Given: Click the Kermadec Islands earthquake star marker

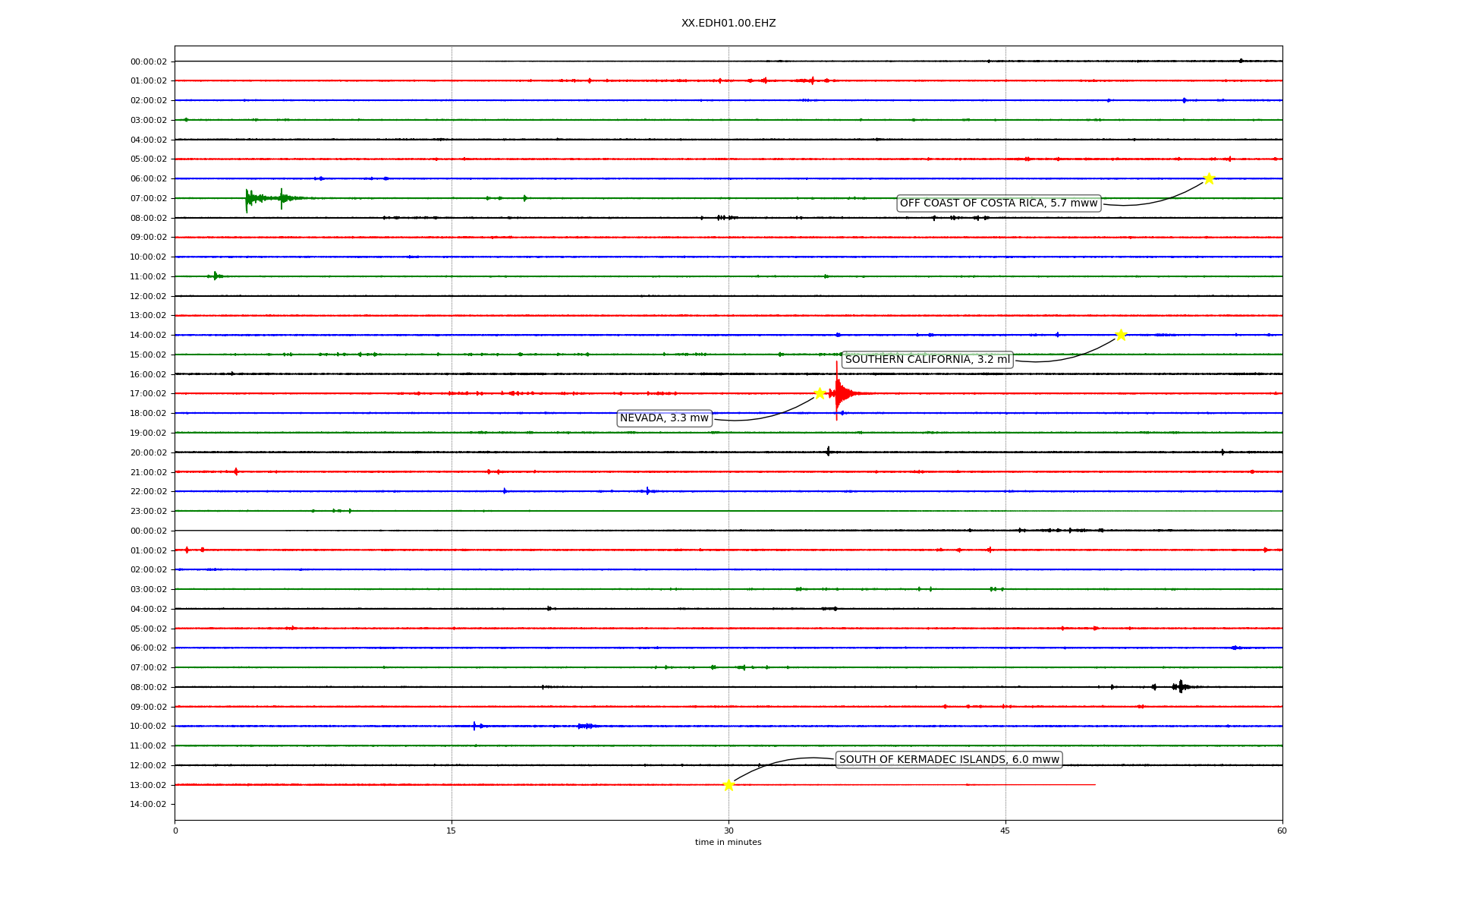Looking at the screenshot, I should 728,784.
